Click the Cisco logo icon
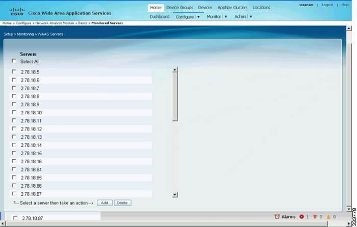Screen dimensions: 357x227 17,12
